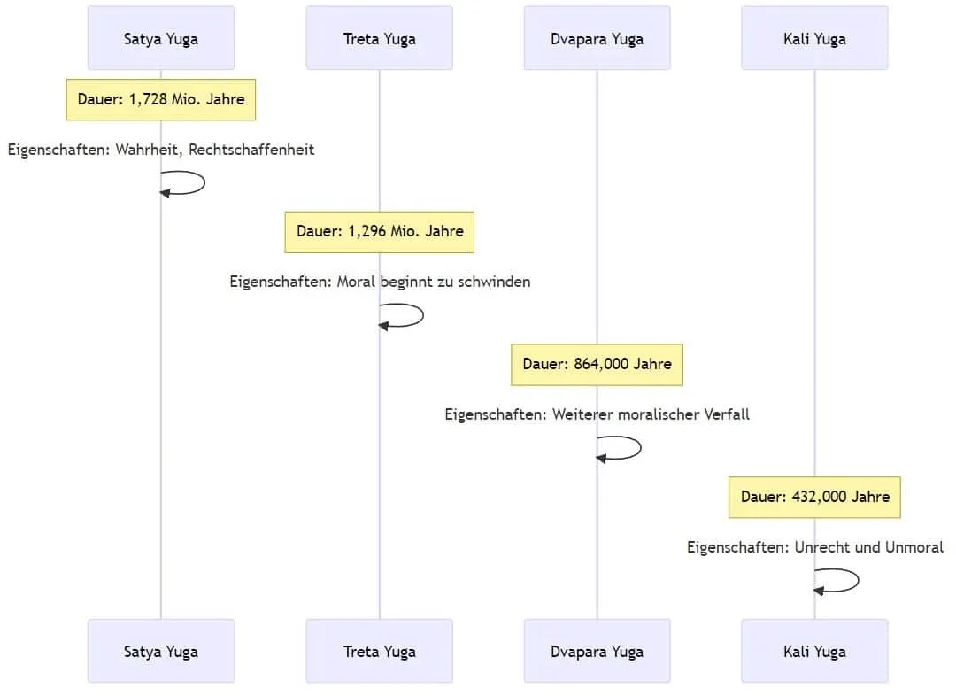Click the note 'Dauer: 1,296 Mio. Jahre'
The width and height of the screenshot is (956, 696).
[x=379, y=232]
